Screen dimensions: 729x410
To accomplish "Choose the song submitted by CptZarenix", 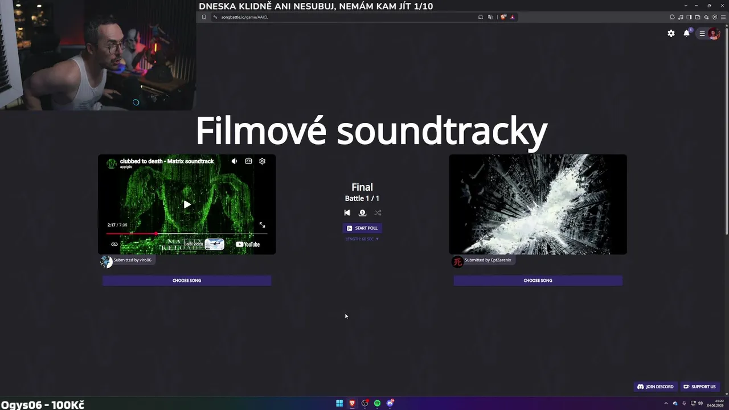I will pos(538,280).
